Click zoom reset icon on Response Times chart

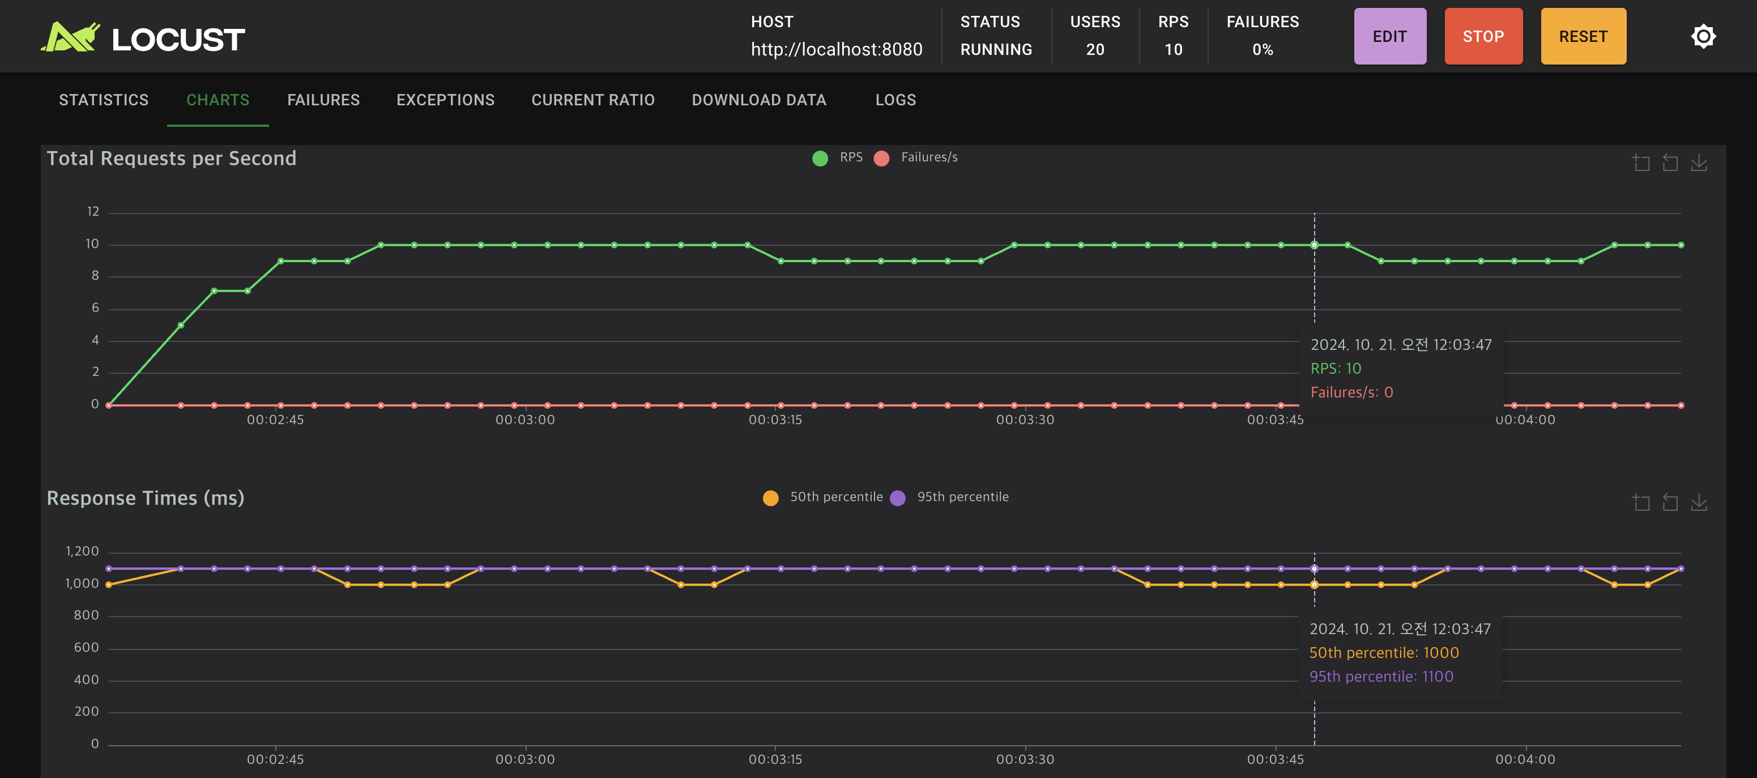pyautogui.click(x=1670, y=503)
